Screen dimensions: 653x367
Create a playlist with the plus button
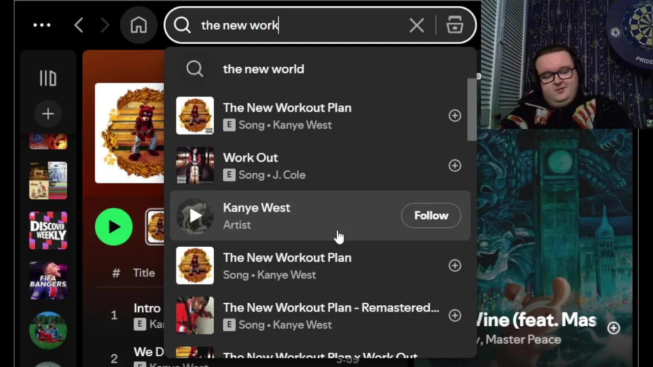pyautogui.click(x=48, y=114)
